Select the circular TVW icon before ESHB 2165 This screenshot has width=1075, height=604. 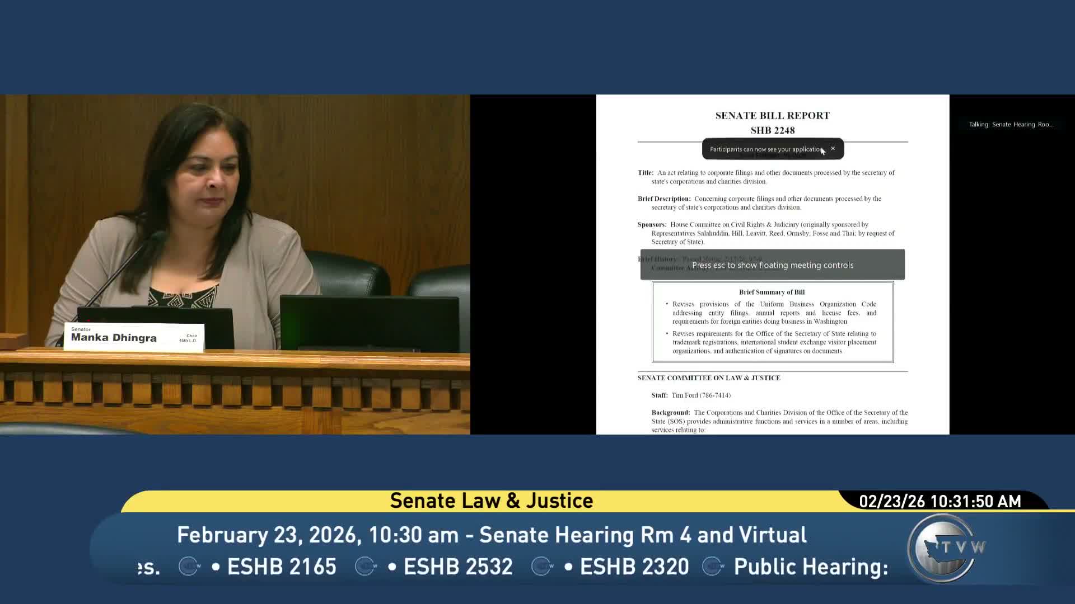(188, 567)
